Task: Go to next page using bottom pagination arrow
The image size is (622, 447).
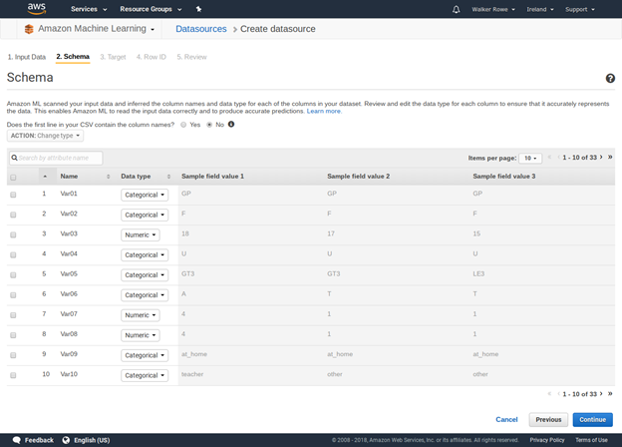Action: coord(601,394)
